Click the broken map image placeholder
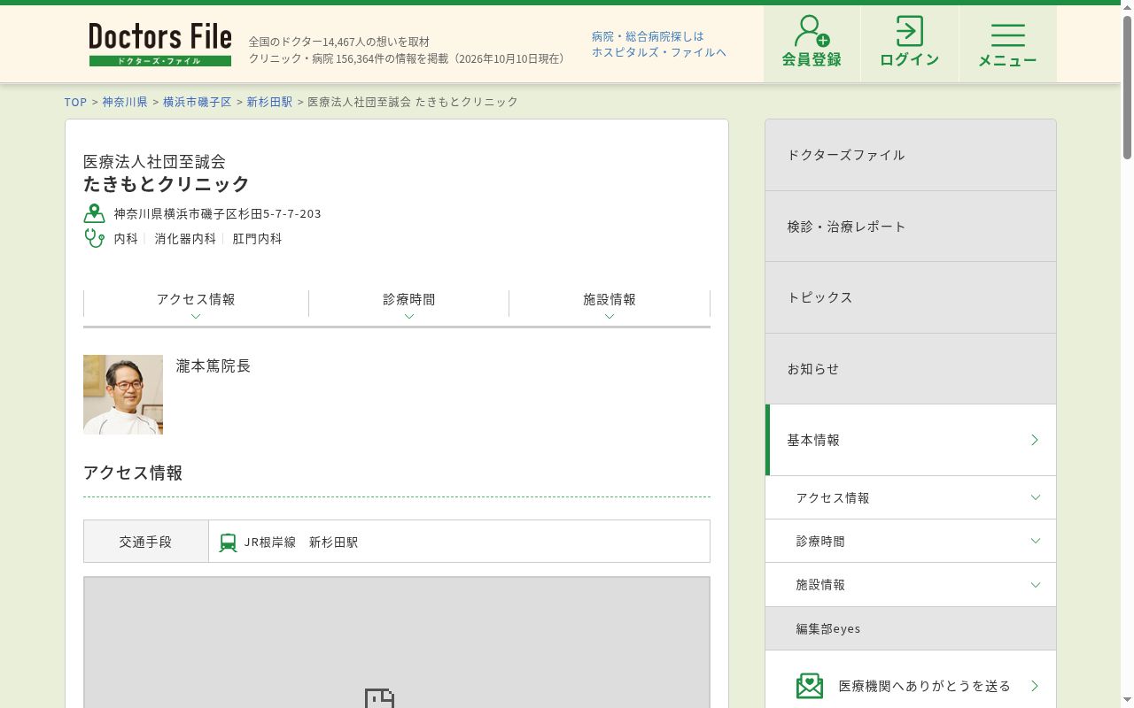The image size is (1134, 708). [x=379, y=697]
